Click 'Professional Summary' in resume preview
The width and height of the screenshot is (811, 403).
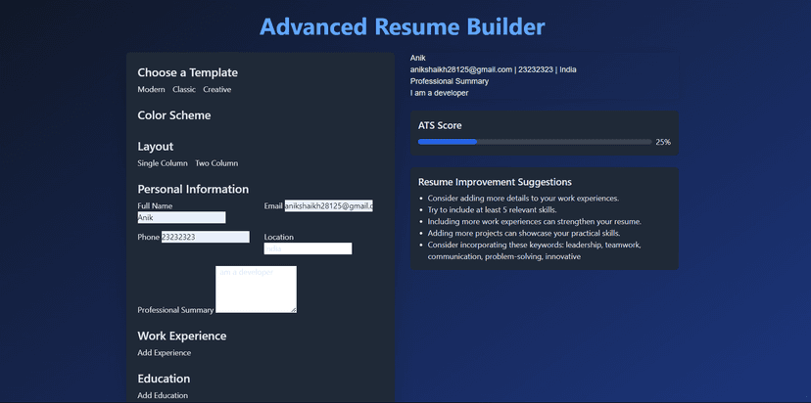449,81
